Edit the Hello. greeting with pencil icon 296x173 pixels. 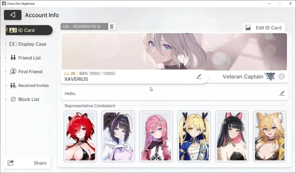pos(282,93)
